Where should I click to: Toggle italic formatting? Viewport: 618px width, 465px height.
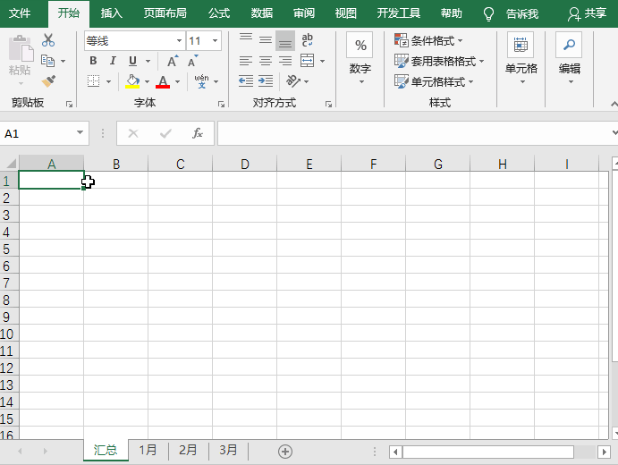113,61
